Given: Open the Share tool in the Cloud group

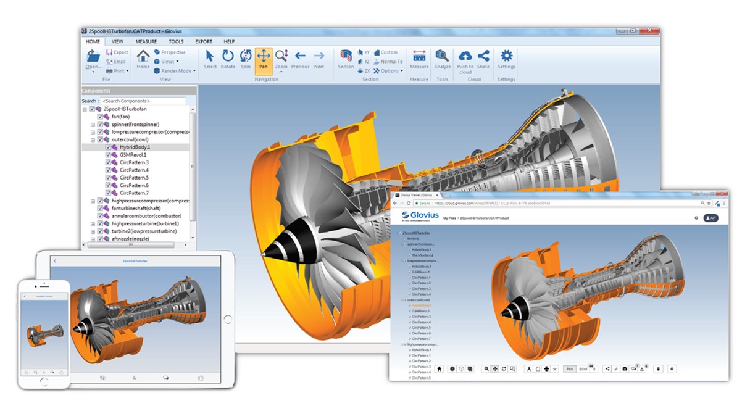Looking at the screenshot, I should pos(483,59).
